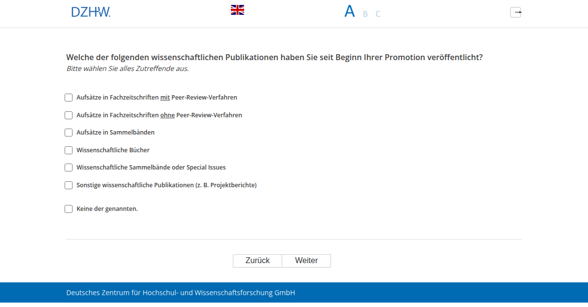This screenshot has width=588, height=307.
Task: Click footer text Deutsches Zentrum für Hochschul- und Wissenschaftsforschung
Action: (x=181, y=293)
